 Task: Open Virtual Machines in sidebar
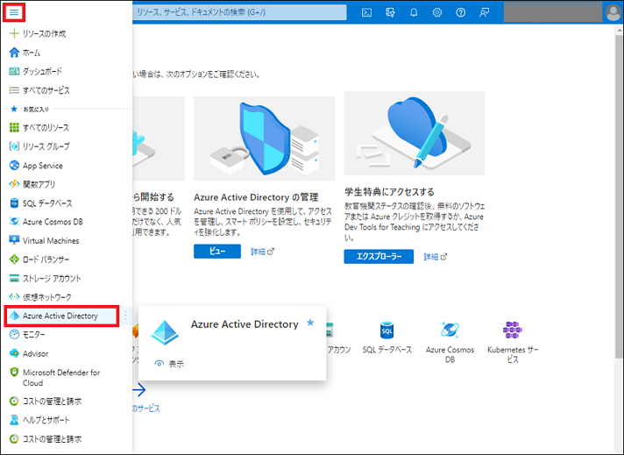(51, 240)
